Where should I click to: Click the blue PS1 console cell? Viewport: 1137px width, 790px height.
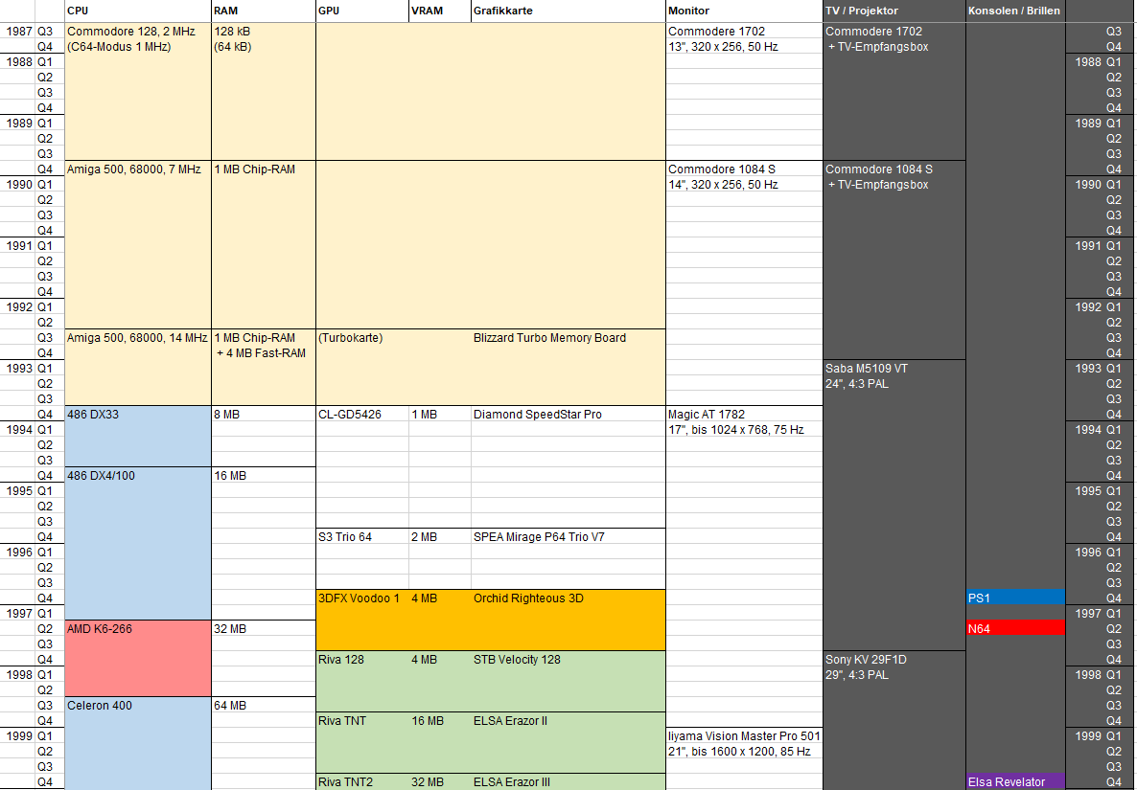tap(1015, 598)
